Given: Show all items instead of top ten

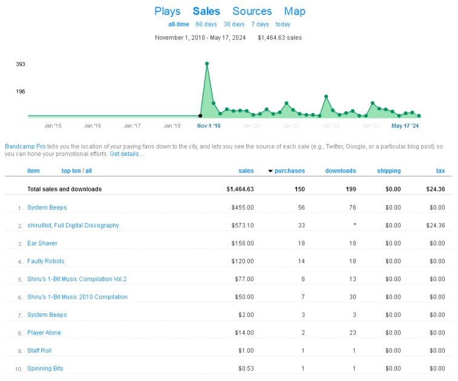Looking at the screenshot, I should [88, 171].
